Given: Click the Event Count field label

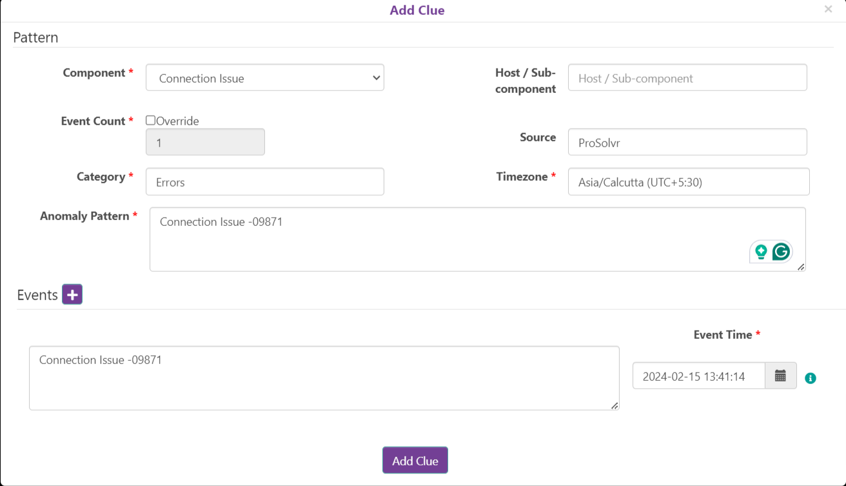Looking at the screenshot, I should tap(93, 121).
